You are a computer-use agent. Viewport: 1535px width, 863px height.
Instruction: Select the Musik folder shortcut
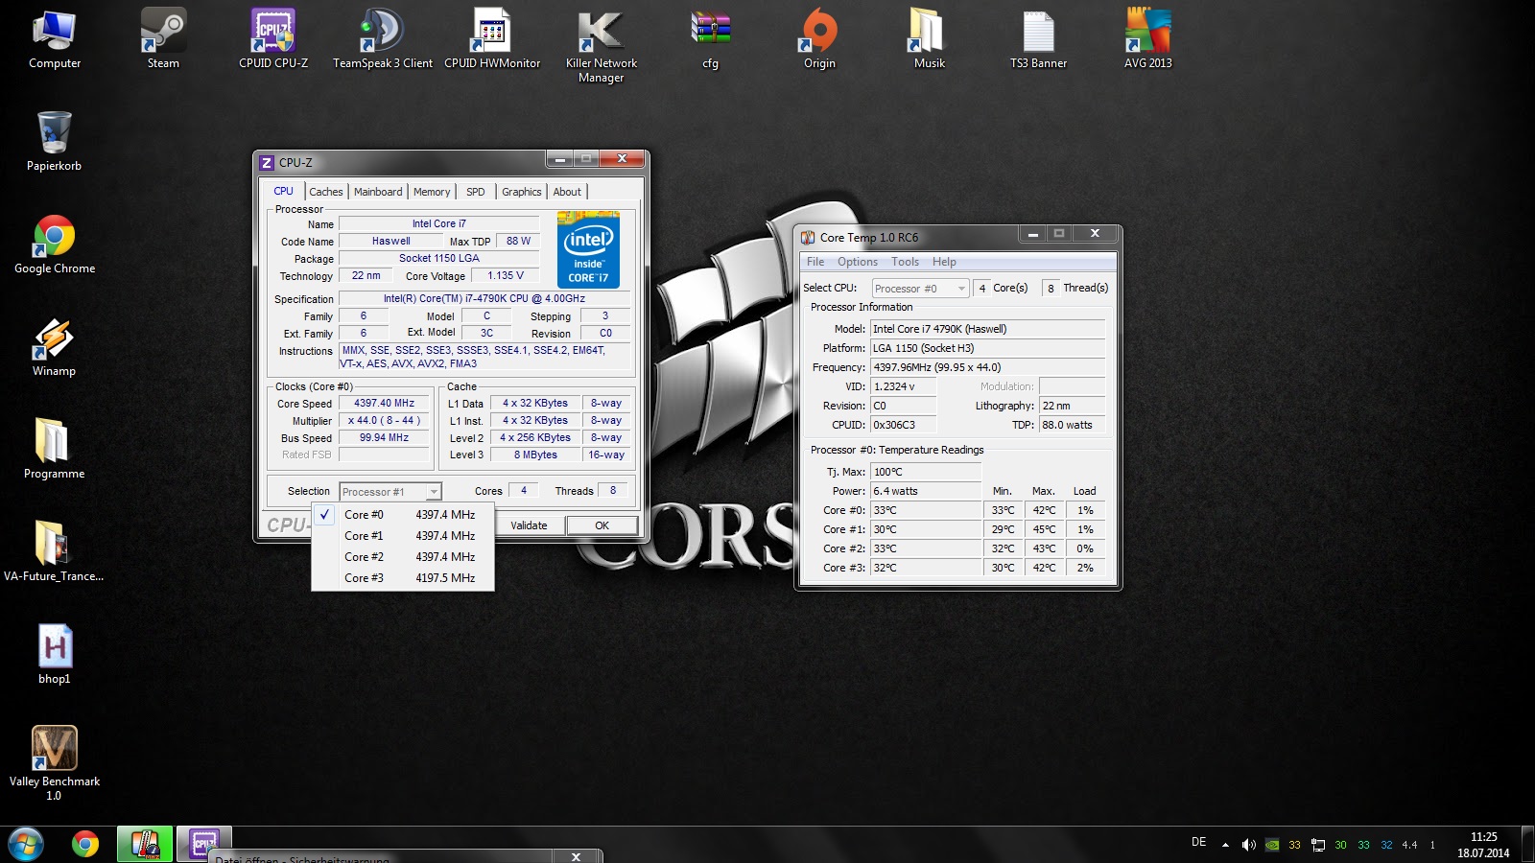929,38
